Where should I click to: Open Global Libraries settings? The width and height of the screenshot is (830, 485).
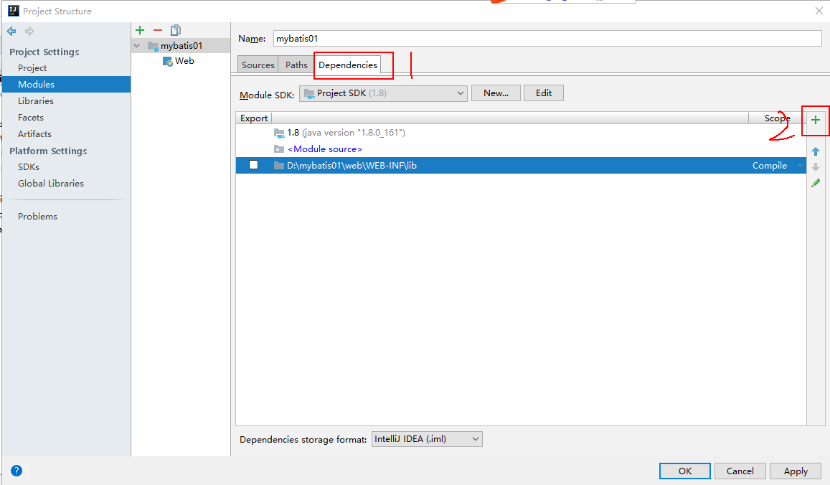tap(51, 183)
